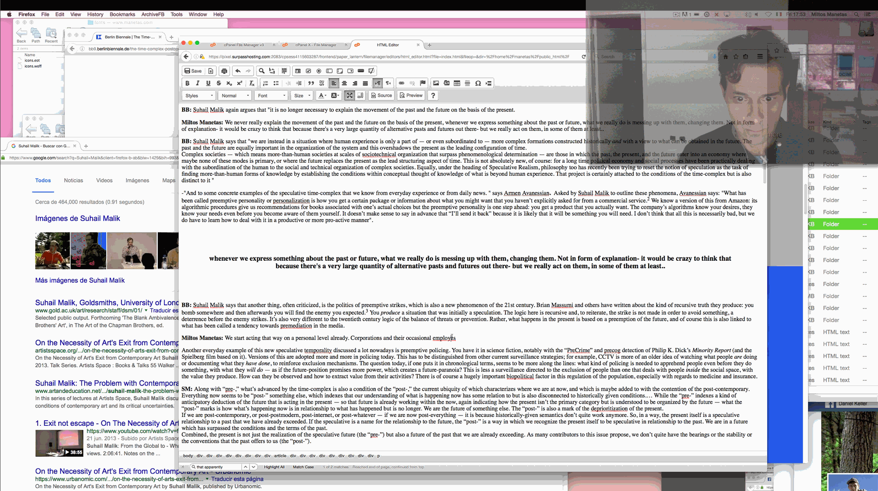Open the Replace tool in the editor toolbar
The height and width of the screenshot is (491, 878).
click(272, 71)
